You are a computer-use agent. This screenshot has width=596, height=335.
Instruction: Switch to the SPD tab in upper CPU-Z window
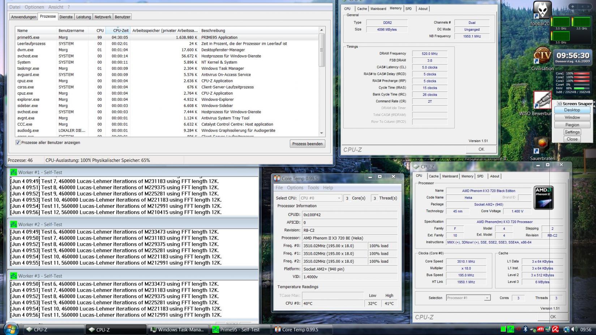tap(408, 9)
